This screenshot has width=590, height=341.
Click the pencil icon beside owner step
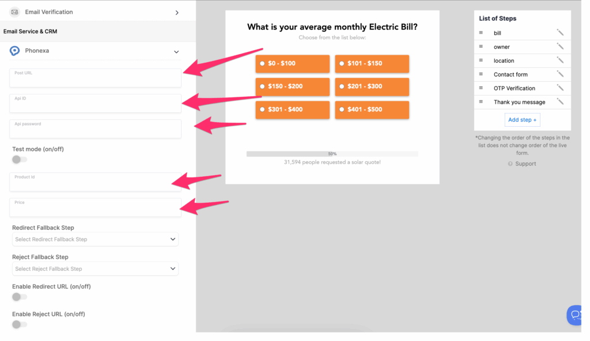[x=560, y=47]
